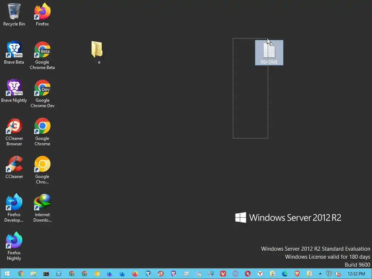This screenshot has width=372, height=279.
Task: Select the Google Chrome desktop shortcut
Action: pos(42,132)
